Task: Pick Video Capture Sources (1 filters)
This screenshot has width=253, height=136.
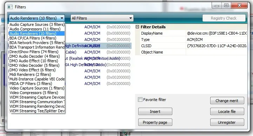Action: tap(37, 88)
